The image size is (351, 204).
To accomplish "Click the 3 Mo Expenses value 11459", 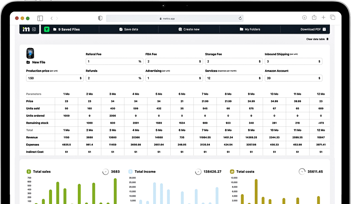I will tap(113, 145).
